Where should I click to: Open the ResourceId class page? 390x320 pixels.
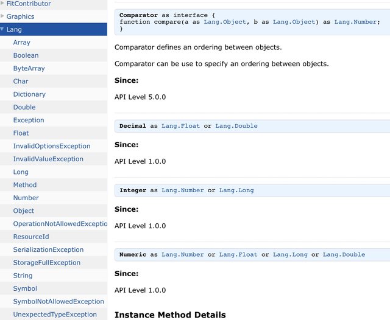click(31, 237)
